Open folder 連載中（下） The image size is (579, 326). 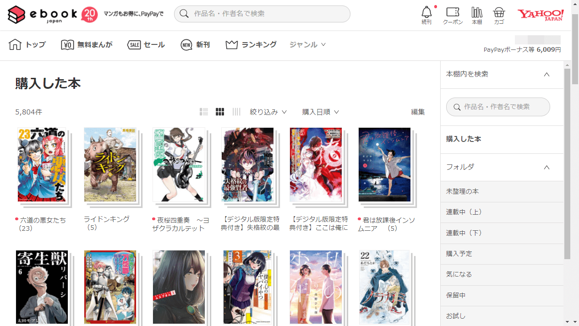tap(502, 233)
